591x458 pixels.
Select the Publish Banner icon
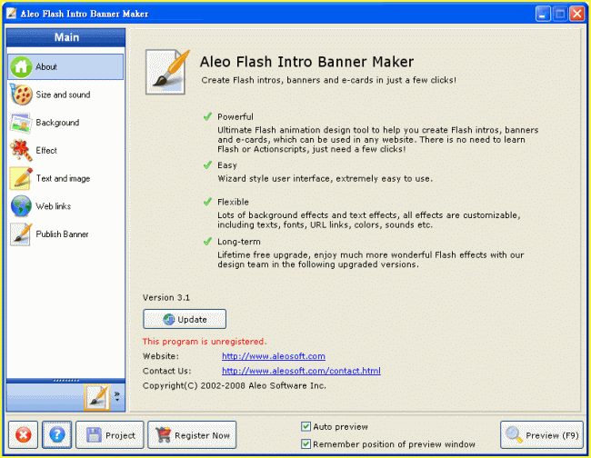point(21,234)
